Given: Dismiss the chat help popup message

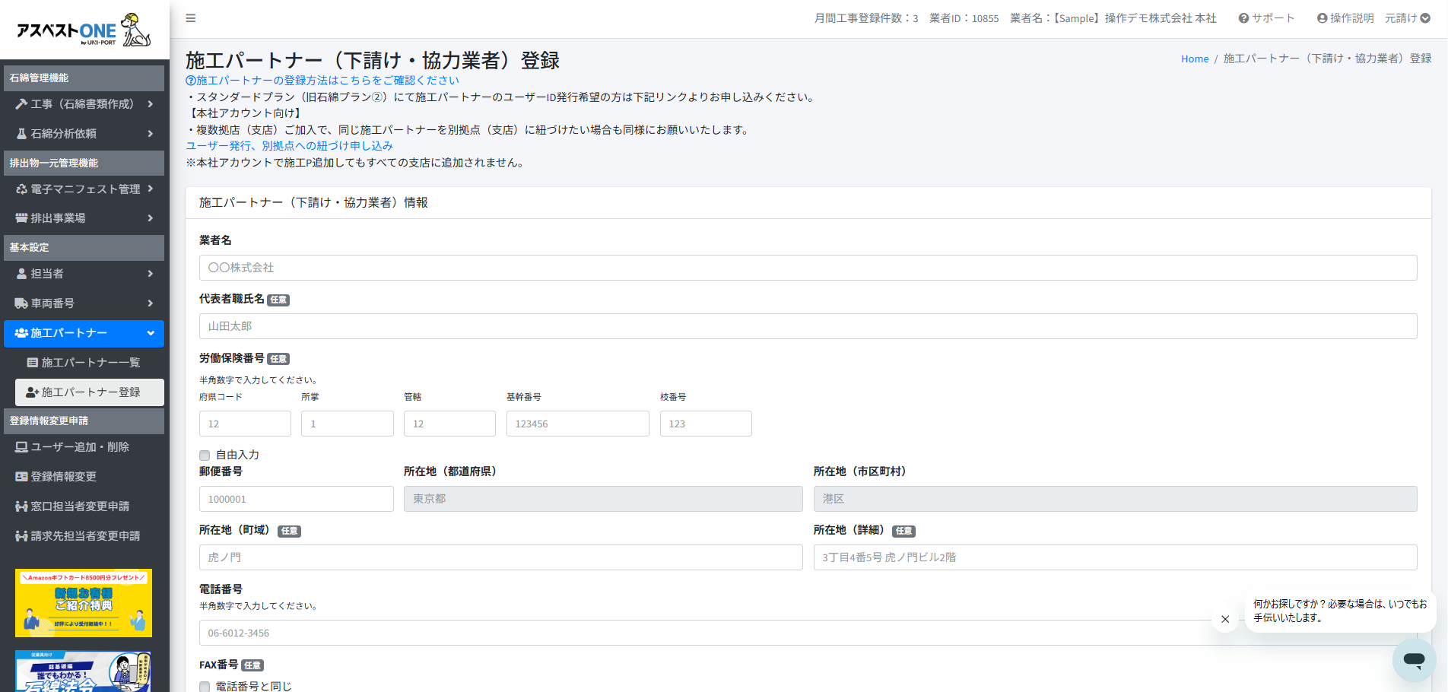Looking at the screenshot, I should pos(1224,619).
